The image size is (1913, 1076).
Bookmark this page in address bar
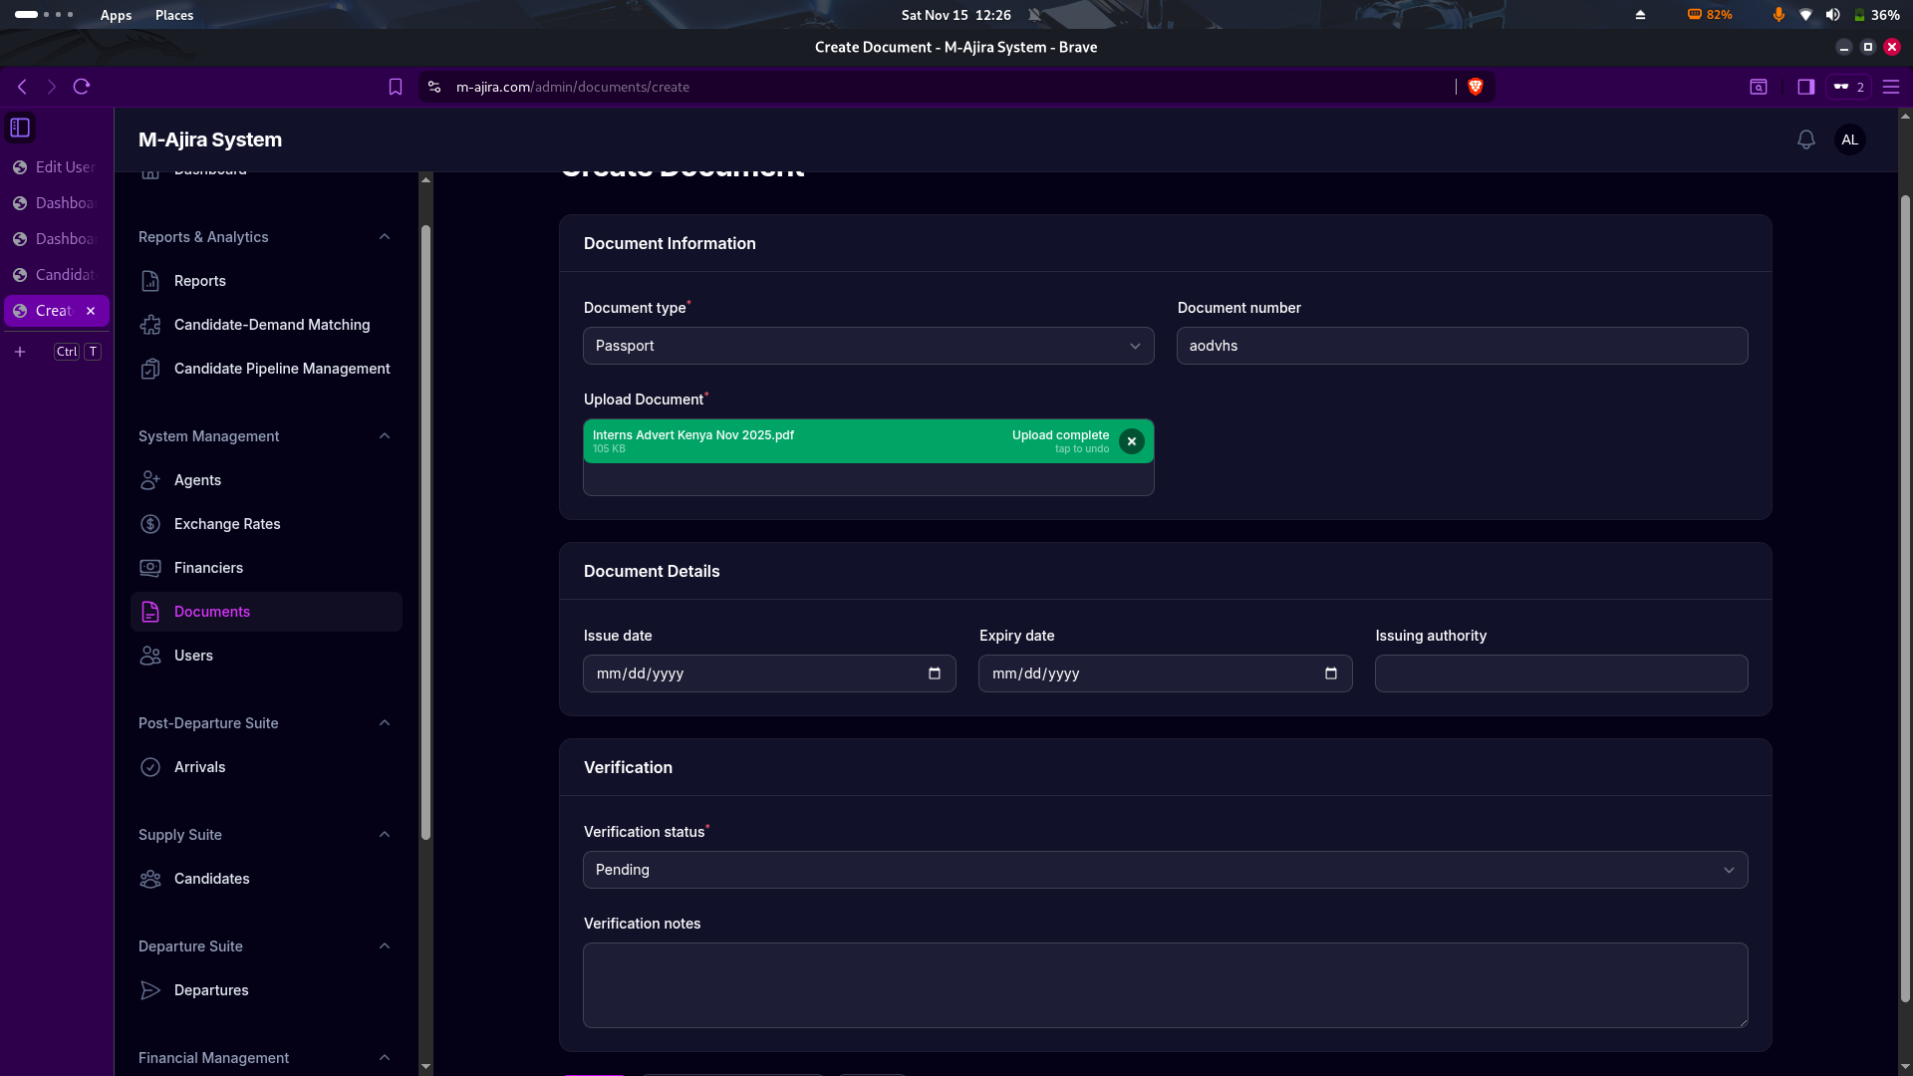click(396, 87)
